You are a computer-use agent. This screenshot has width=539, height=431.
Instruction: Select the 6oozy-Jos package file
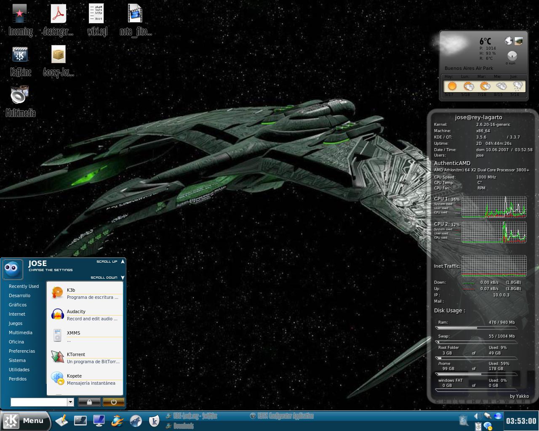pos(59,61)
